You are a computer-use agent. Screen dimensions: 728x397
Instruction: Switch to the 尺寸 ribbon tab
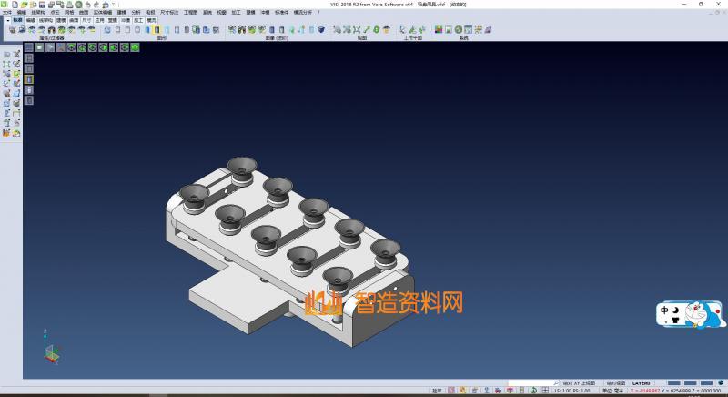(x=86, y=20)
